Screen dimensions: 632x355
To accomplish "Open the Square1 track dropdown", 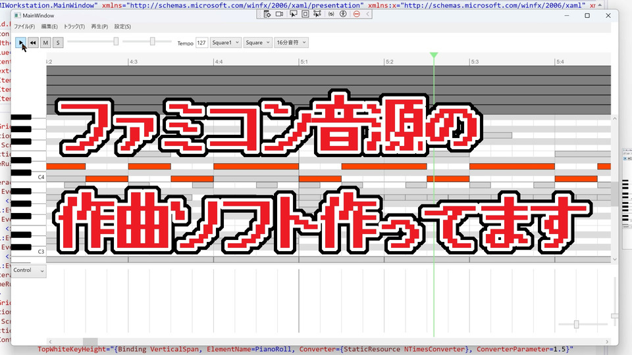I will point(226,43).
